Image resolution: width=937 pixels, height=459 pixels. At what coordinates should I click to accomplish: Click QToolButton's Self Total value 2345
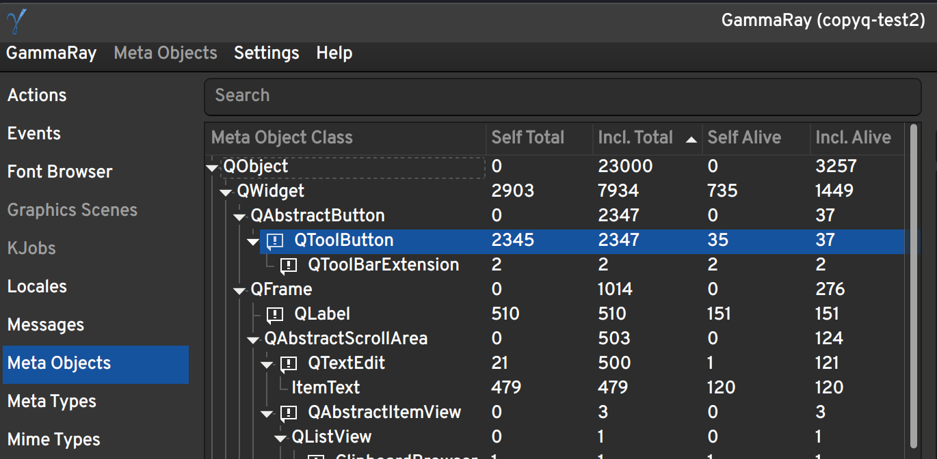(512, 240)
